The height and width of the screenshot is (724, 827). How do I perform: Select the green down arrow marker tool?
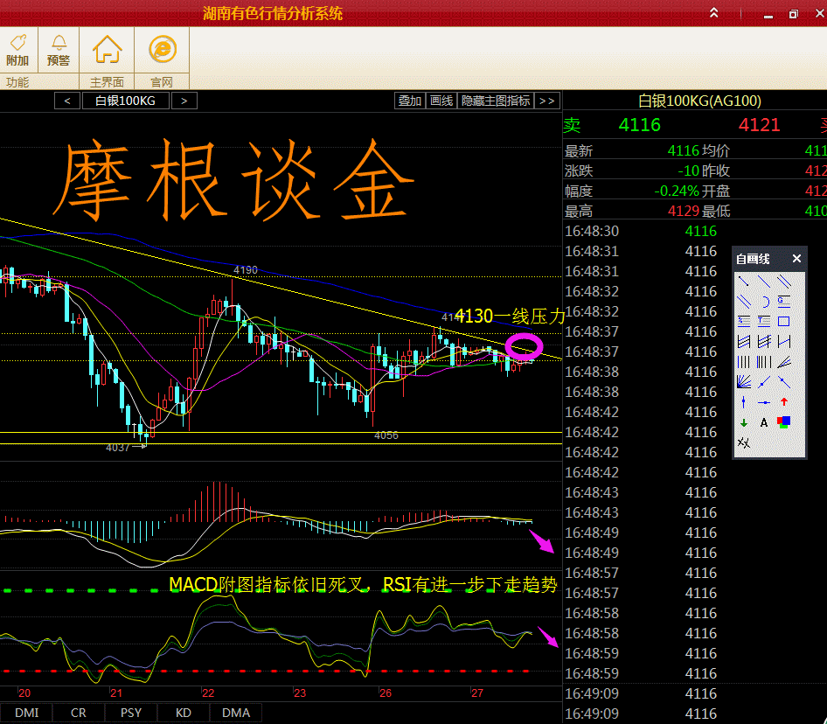tap(744, 422)
